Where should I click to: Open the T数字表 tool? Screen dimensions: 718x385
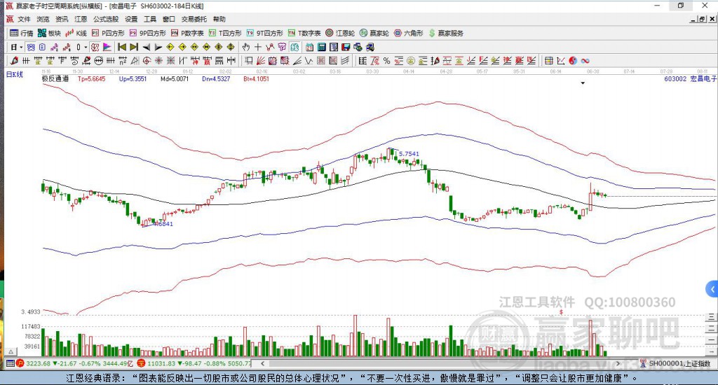click(x=304, y=33)
